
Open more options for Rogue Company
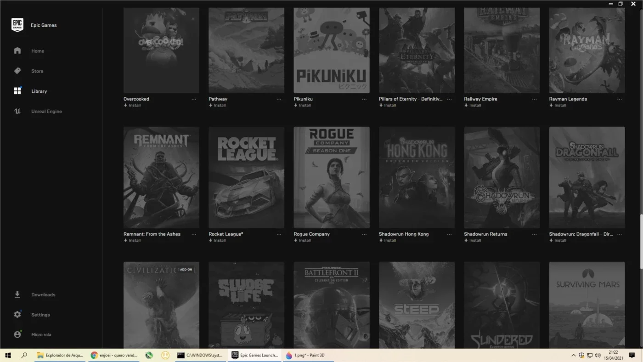coord(364,234)
